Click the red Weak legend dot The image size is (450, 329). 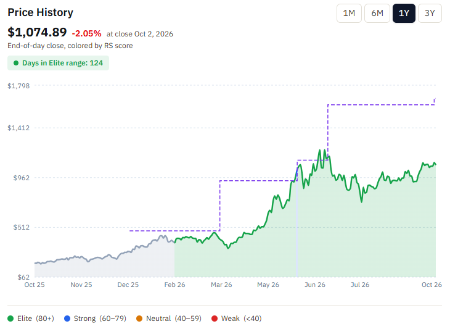[x=215, y=319]
